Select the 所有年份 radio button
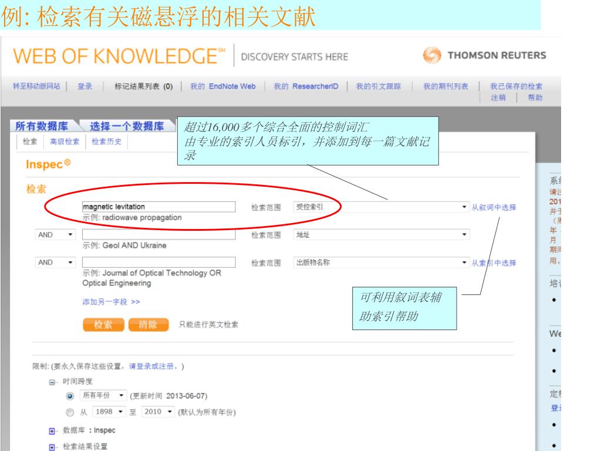The height and width of the screenshot is (451, 601). (70, 396)
